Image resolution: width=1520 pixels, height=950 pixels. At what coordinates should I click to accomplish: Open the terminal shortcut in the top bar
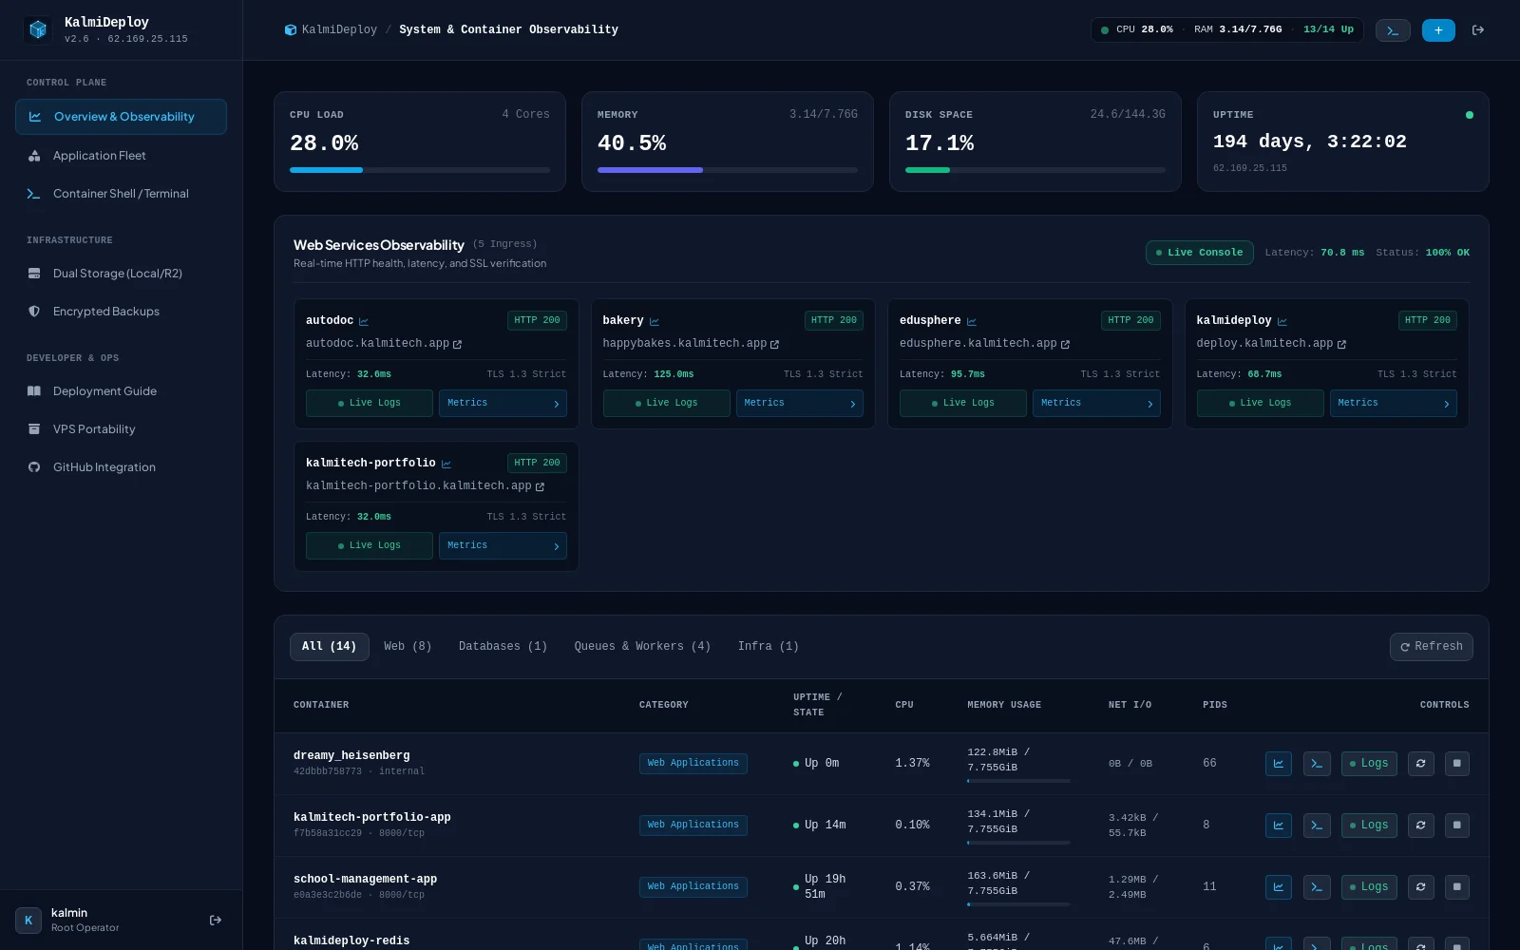coord(1393,30)
